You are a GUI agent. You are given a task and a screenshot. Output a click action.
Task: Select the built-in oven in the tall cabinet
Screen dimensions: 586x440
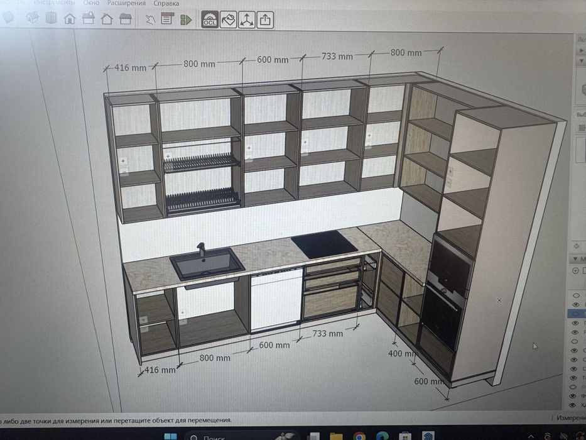(443, 315)
